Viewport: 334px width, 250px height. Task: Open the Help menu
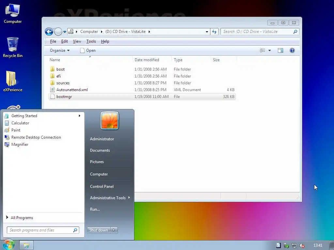point(105,41)
